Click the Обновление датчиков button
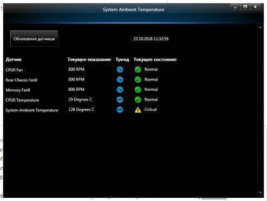The image size is (267, 201). (34, 39)
